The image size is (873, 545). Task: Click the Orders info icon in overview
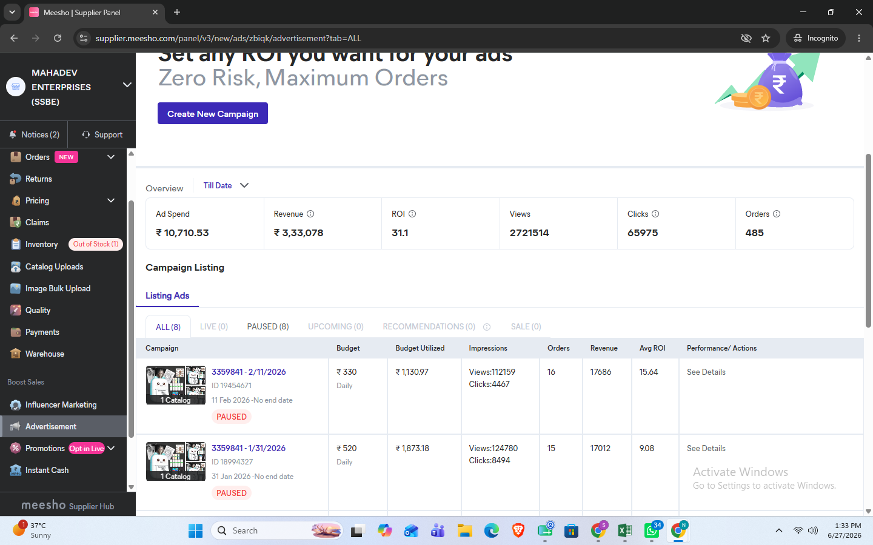point(777,214)
